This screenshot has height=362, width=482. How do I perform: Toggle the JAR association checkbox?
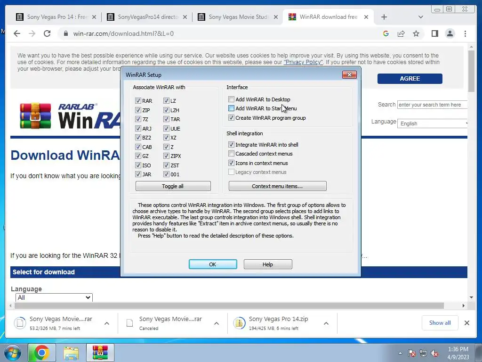138,174
